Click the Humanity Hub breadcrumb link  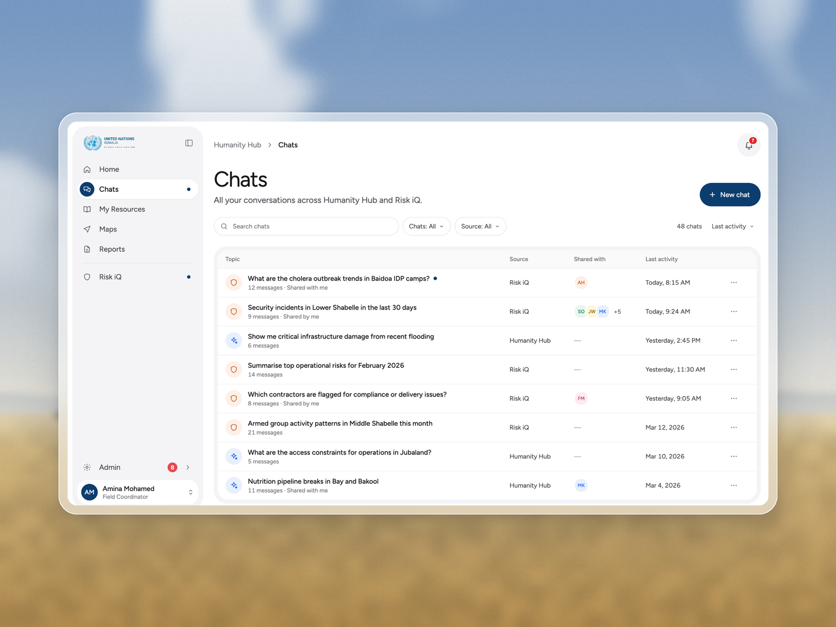(237, 145)
